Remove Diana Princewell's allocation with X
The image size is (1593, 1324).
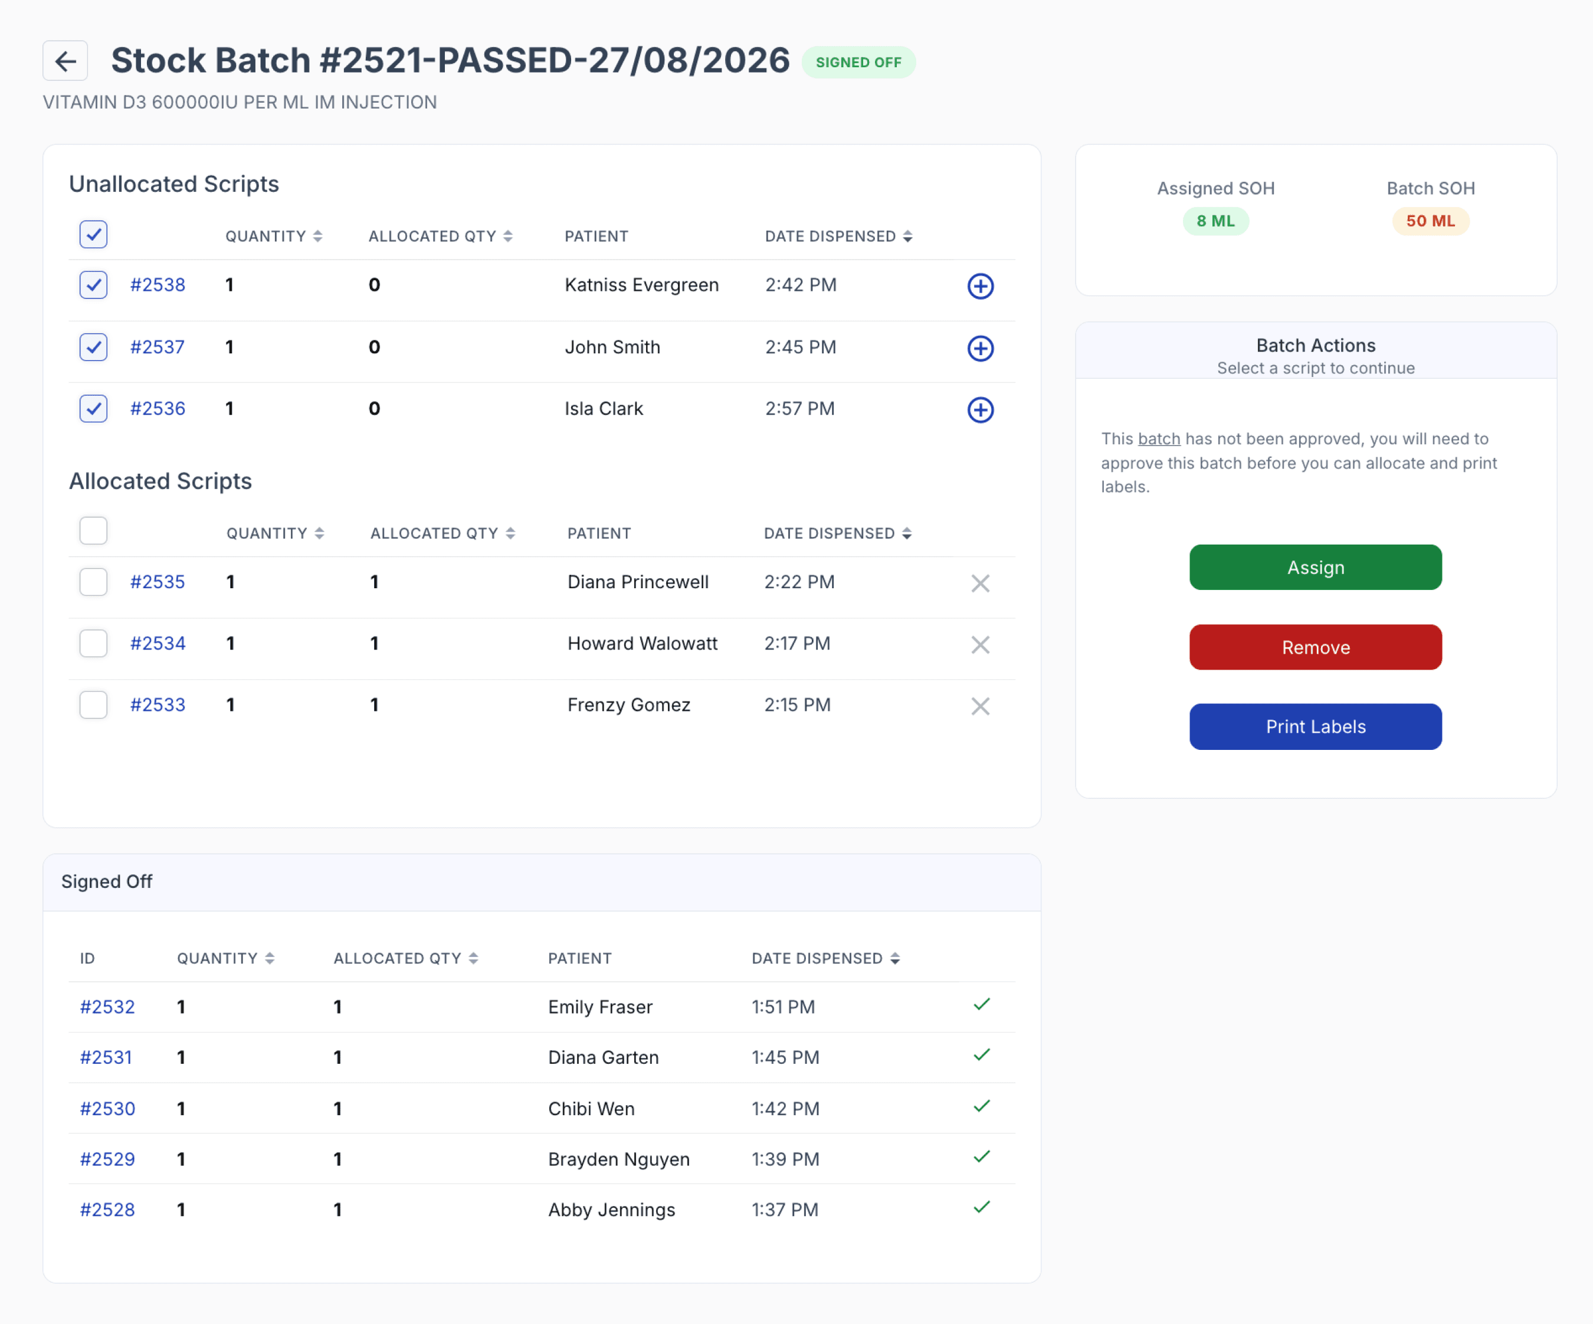[x=980, y=584]
